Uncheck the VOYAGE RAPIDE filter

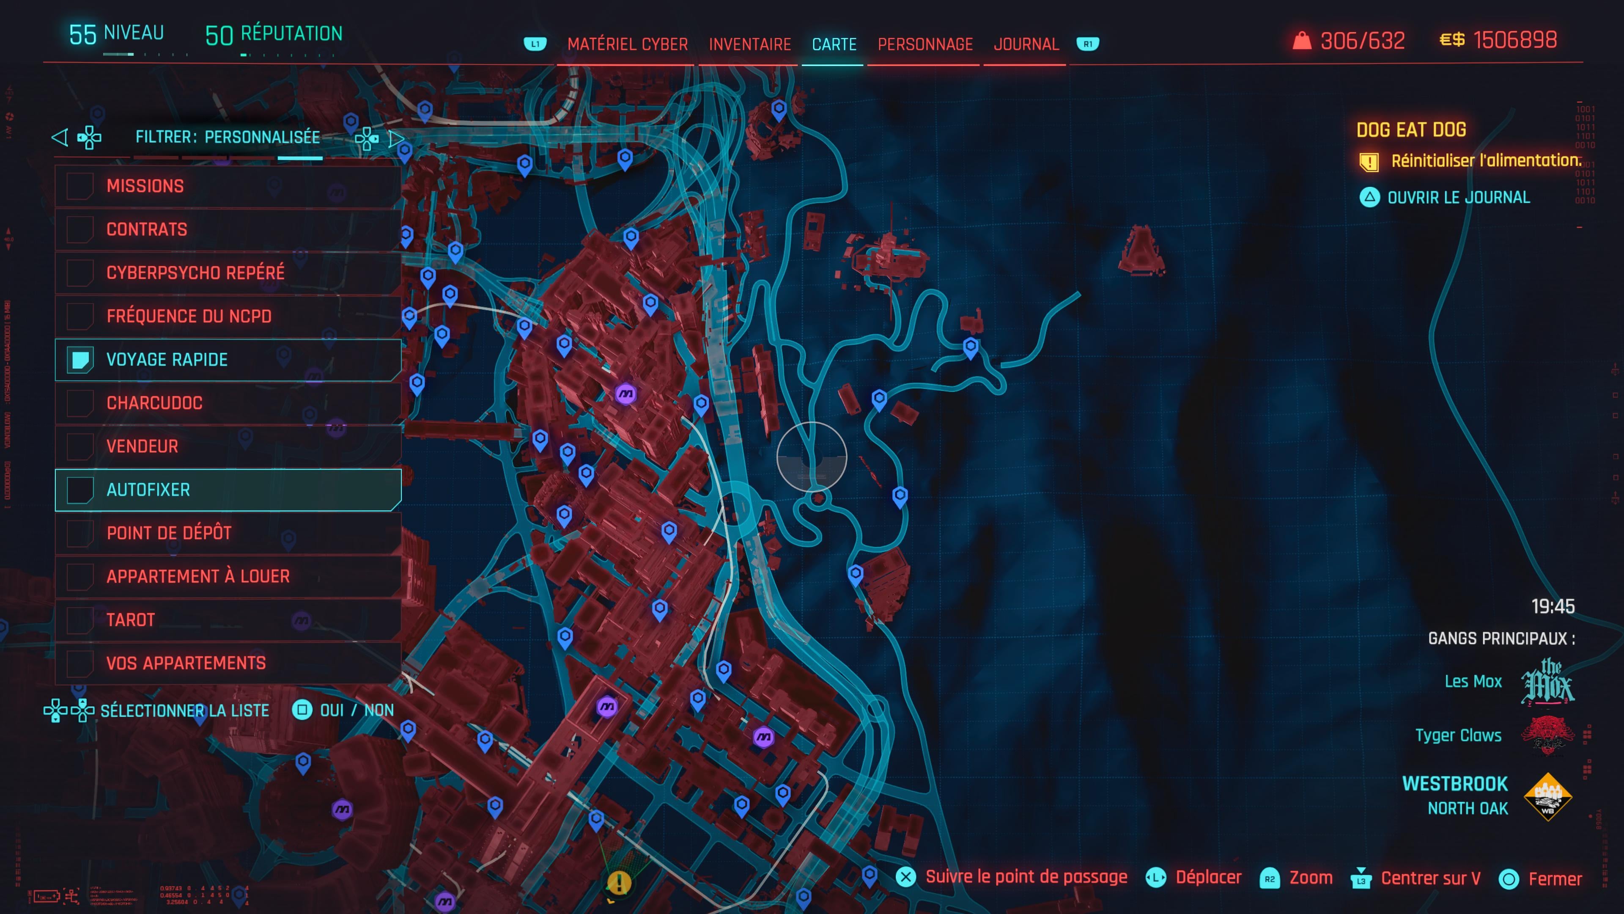80,360
